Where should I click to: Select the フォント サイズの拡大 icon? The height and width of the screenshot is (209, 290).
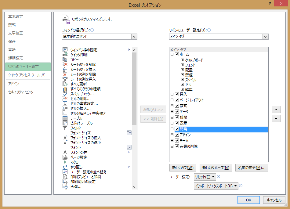[x=65, y=138]
